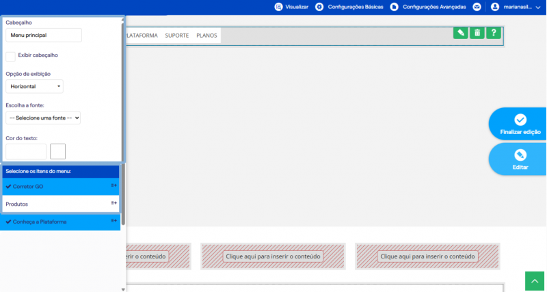The image size is (547, 292).
Task: Click the Editar button label
Action: coord(520,168)
